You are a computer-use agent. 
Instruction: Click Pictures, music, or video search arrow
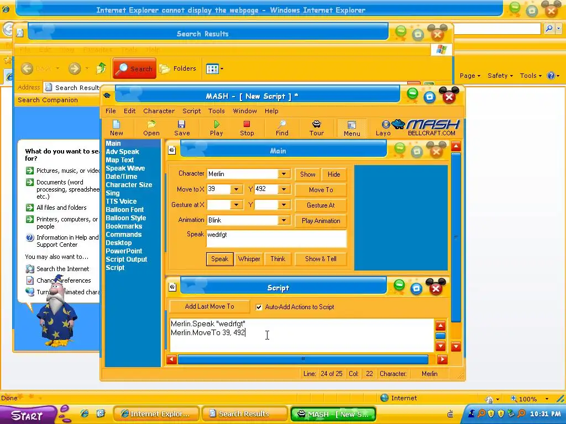pyautogui.click(x=30, y=171)
